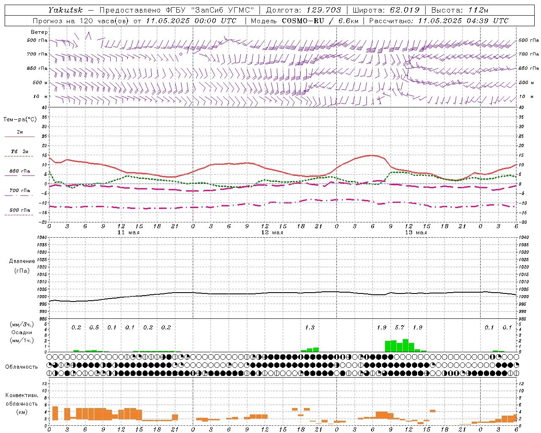Click the 11 мая date label
The height and width of the screenshot is (433, 541).
(x=128, y=233)
